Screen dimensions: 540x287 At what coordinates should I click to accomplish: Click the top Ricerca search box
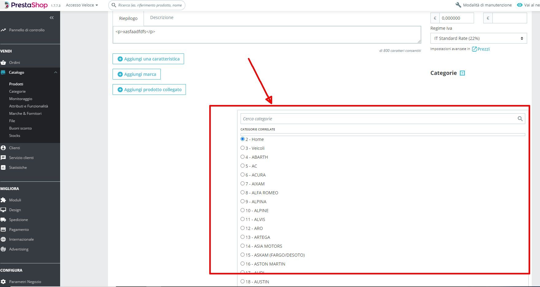click(x=147, y=5)
